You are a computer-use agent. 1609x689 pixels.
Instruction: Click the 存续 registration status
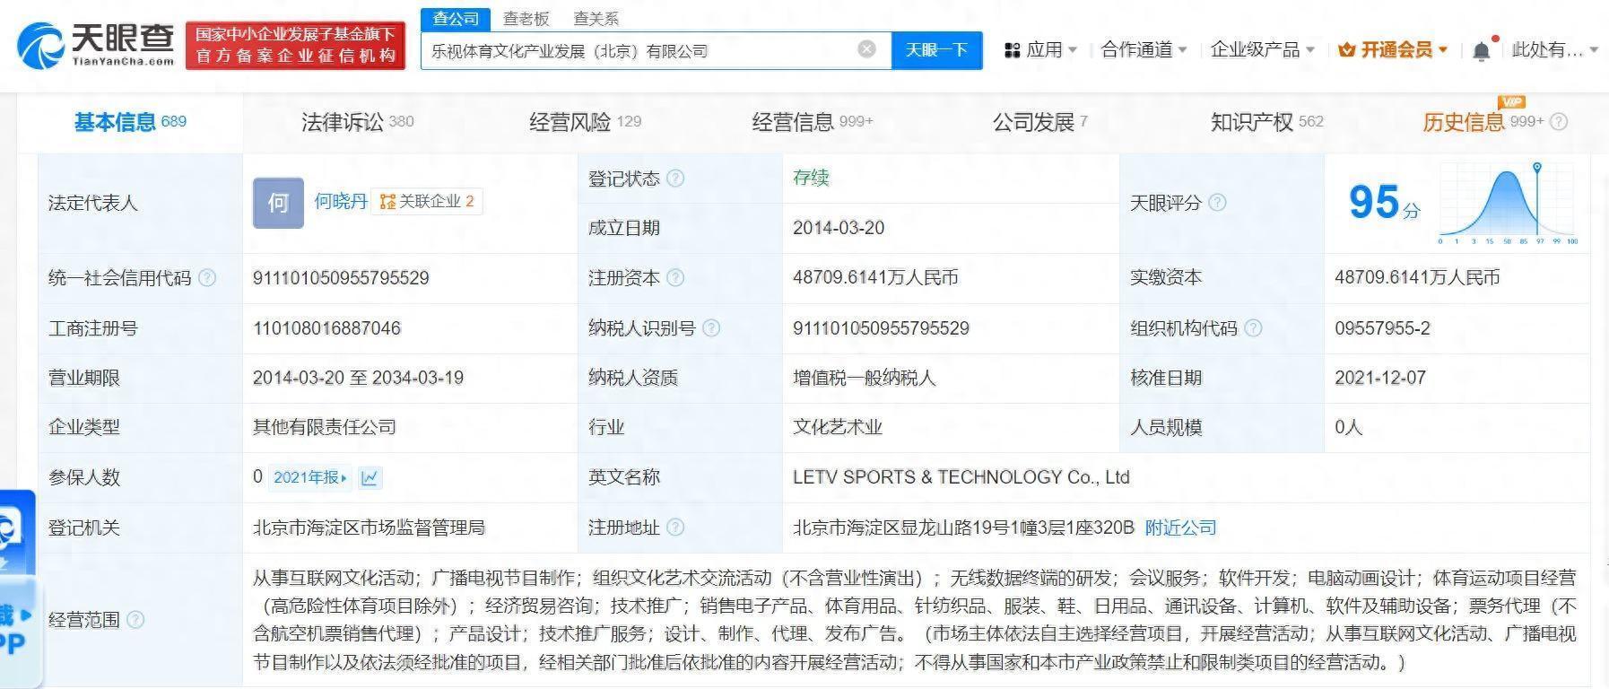[811, 178]
